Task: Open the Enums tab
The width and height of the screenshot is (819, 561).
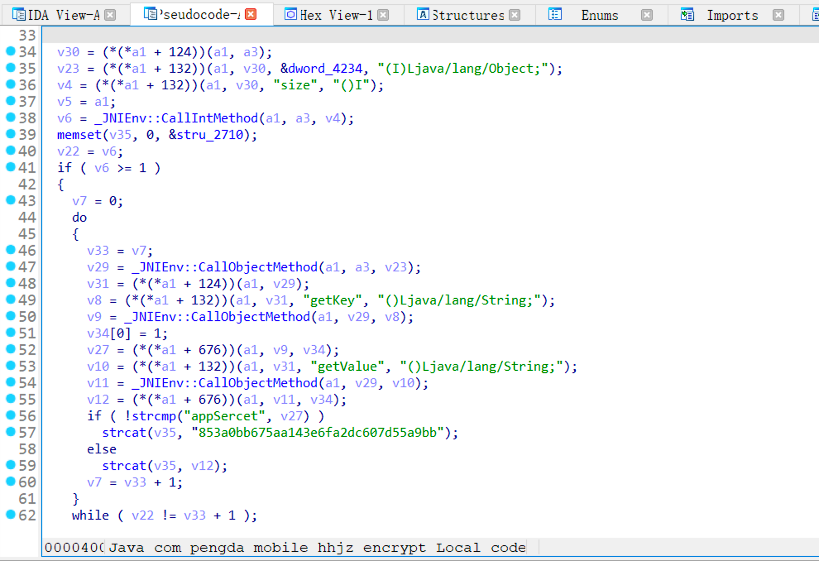Action: coord(599,15)
